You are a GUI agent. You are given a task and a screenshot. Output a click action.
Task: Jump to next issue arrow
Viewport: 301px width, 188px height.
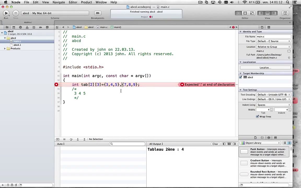tap(236, 27)
